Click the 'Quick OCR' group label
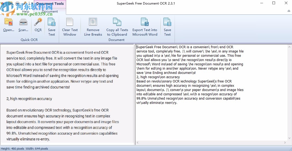Viewport: 292px width, 151px height. [x=29, y=40]
